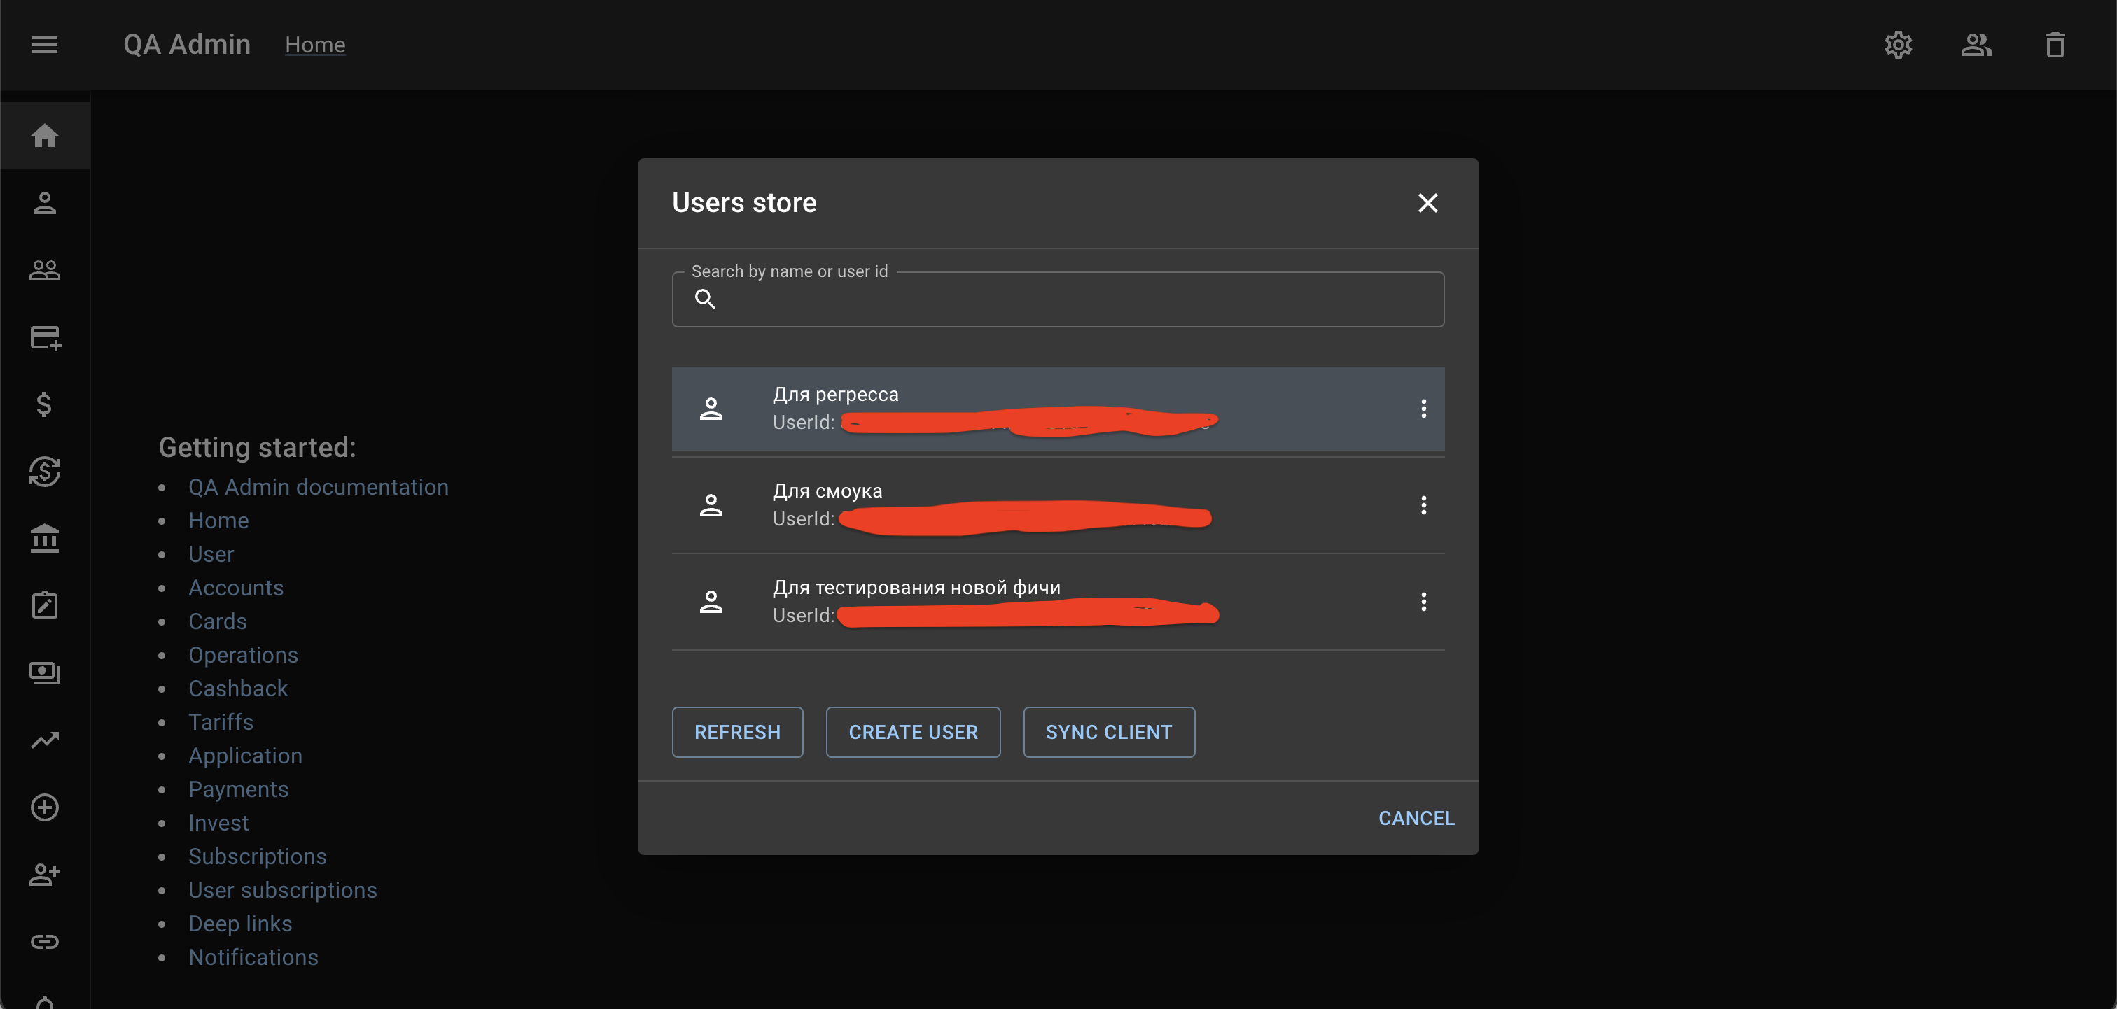Image resolution: width=2117 pixels, height=1009 pixels.
Task: Click CANCEL in the dialog
Action: pyautogui.click(x=1417, y=819)
